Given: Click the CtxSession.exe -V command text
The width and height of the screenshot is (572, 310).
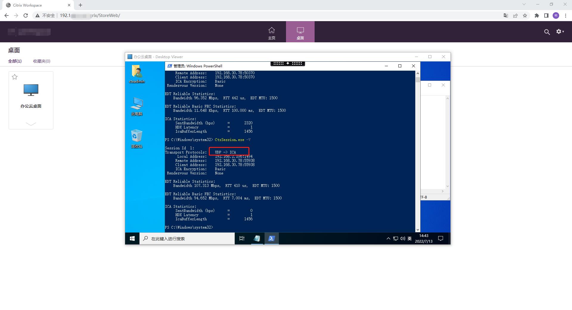Looking at the screenshot, I should pyautogui.click(x=233, y=140).
